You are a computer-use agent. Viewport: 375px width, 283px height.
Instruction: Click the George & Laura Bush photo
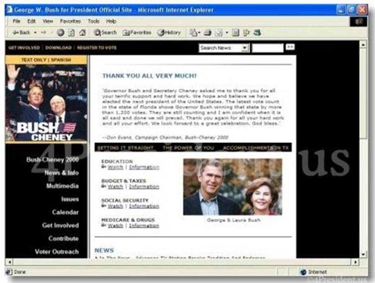(x=233, y=187)
